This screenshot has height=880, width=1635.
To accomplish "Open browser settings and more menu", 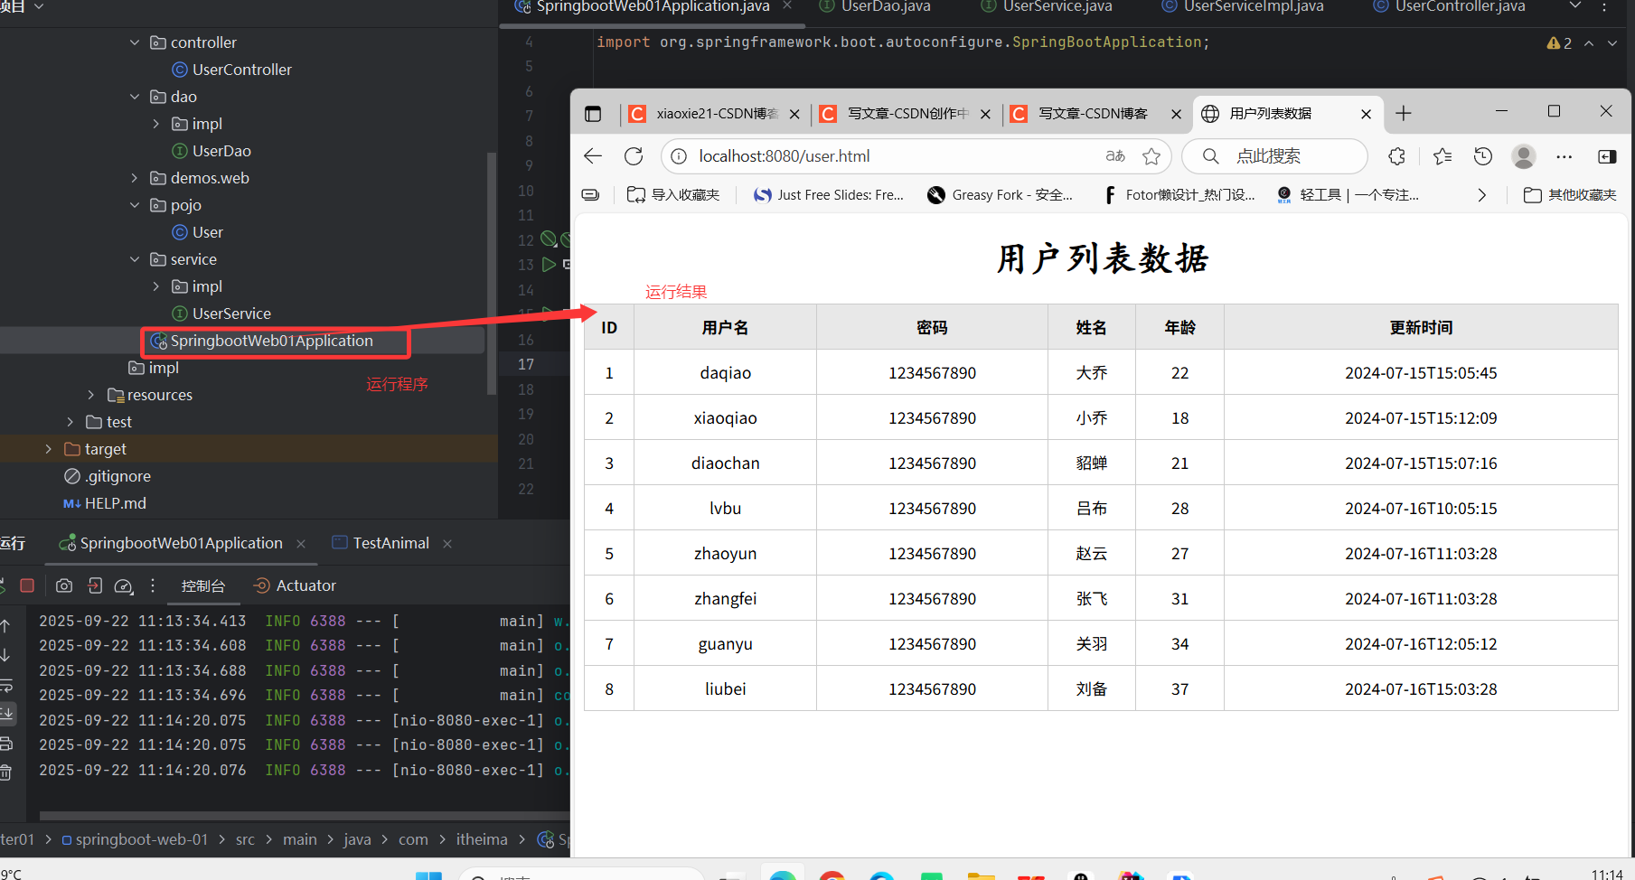I will point(1565,156).
